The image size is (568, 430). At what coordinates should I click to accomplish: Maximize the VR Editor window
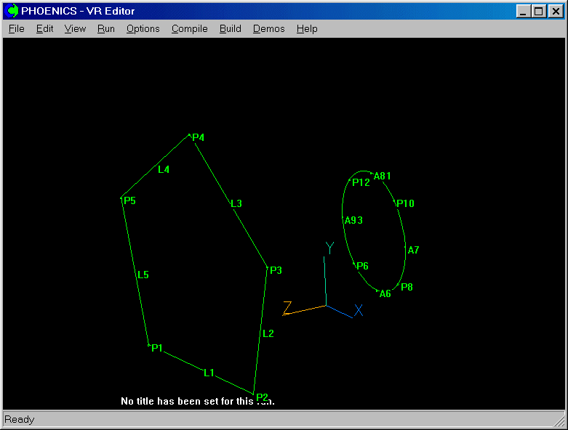pyautogui.click(x=538, y=11)
